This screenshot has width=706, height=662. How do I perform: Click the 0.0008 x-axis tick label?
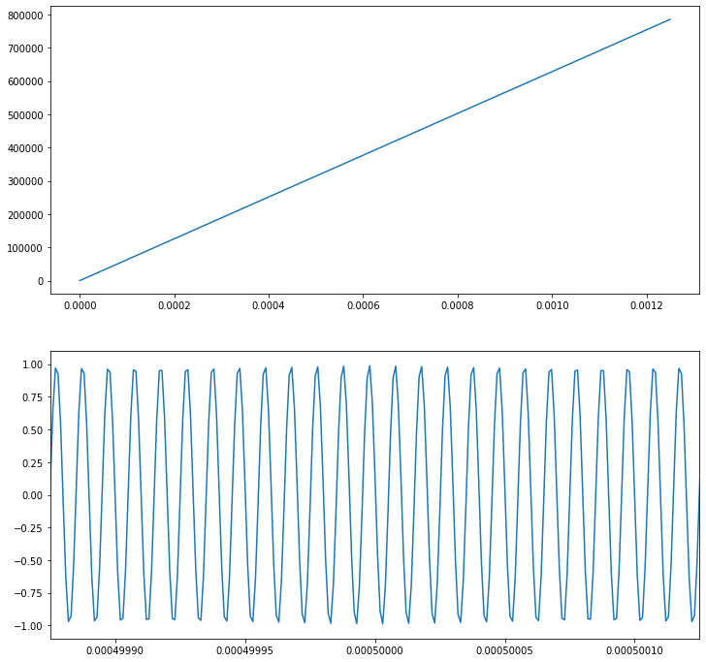458,305
